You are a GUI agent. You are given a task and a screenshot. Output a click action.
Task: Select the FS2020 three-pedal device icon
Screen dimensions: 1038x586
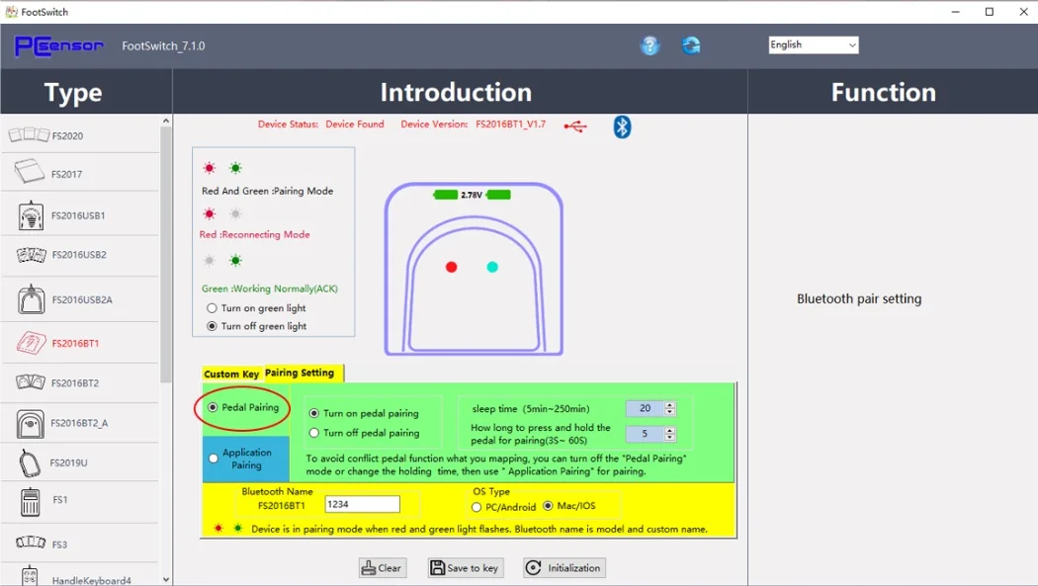click(x=29, y=135)
